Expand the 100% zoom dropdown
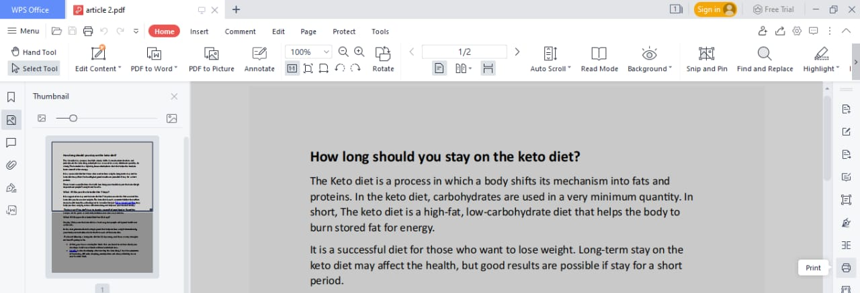860x293 pixels. point(327,52)
